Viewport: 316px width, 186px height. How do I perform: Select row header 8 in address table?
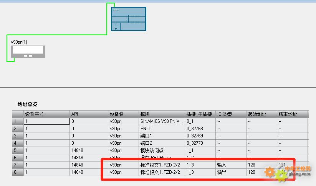(x=18, y=172)
